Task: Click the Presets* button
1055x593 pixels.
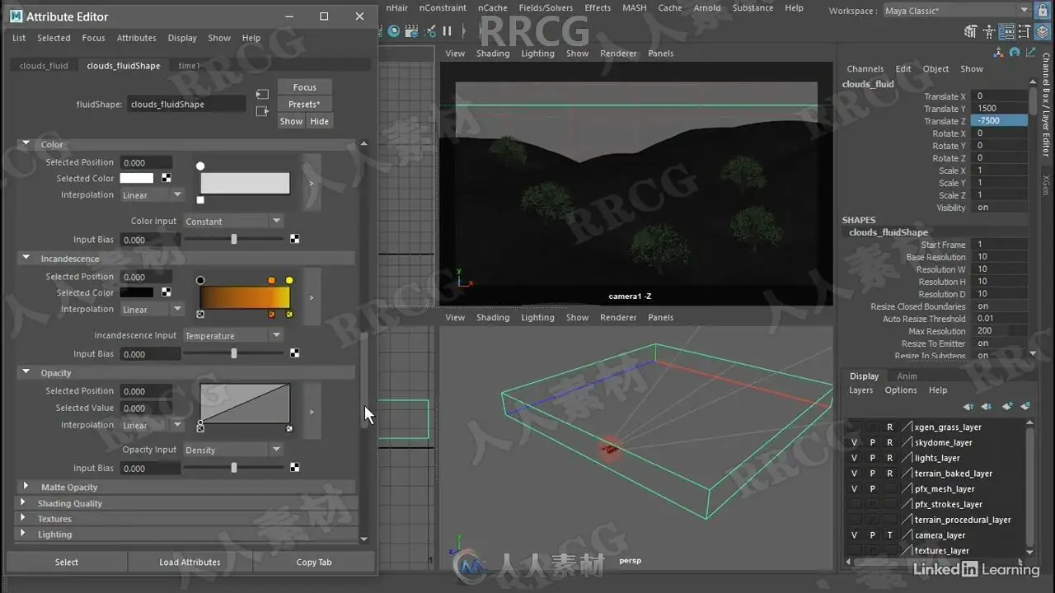Action: 304,104
